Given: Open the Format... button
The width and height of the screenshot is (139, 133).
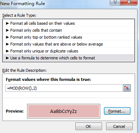Looking at the screenshot, I should pyautogui.click(x=117, y=111).
